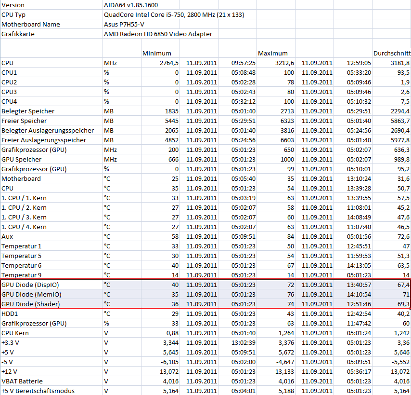Viewport: 411px width, 395px height.
Task: Select the Motherboard temperature row label
Action: pos(21,179)
